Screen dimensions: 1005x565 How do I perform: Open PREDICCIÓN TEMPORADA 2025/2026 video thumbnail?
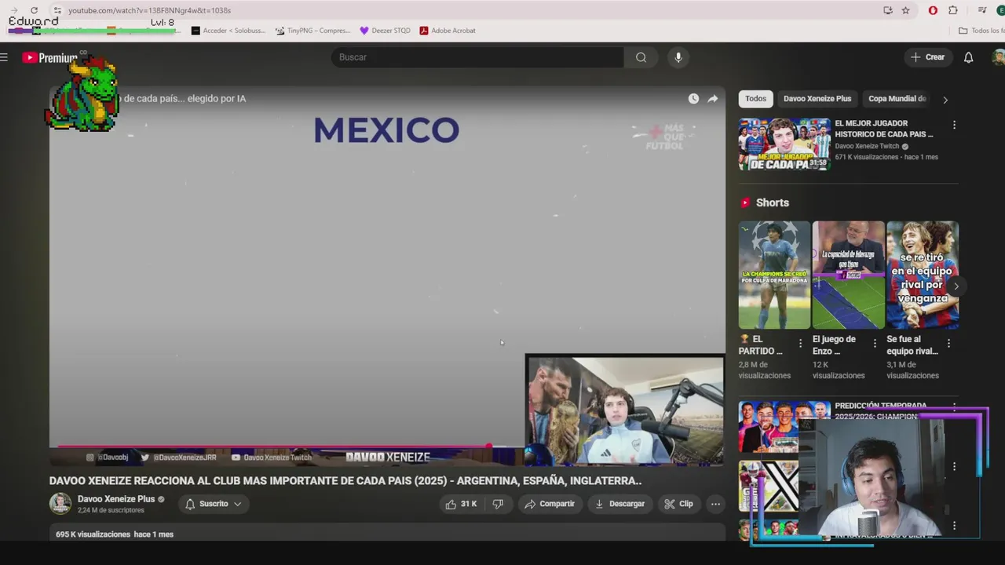point(784,427)
